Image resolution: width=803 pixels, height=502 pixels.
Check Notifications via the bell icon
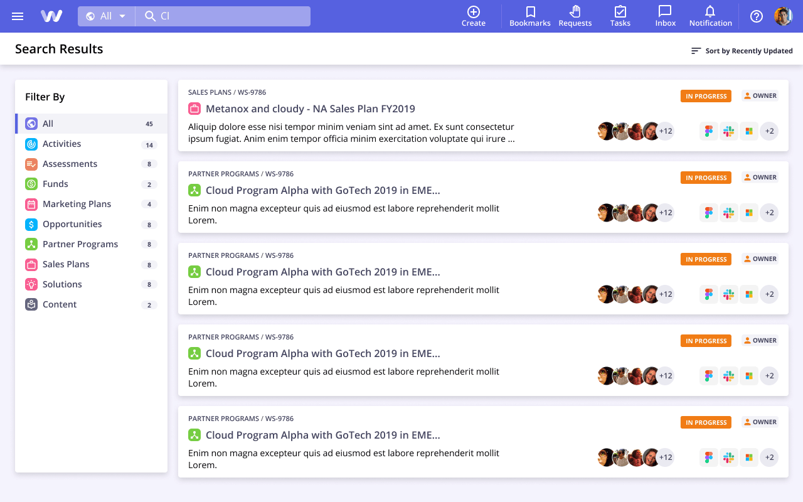point(710,16)
